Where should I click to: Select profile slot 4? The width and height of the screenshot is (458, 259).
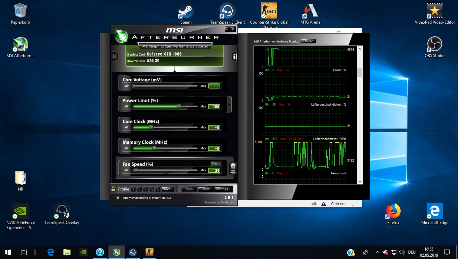(152, 189)
